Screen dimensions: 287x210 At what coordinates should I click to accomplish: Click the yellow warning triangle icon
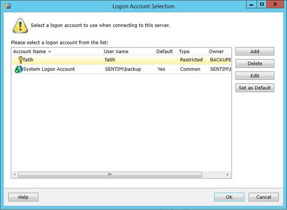coord(20,25)
